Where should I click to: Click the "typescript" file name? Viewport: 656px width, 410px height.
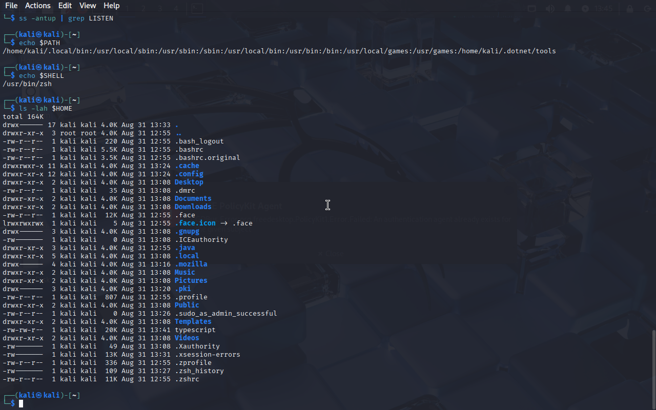coord(195,330)
